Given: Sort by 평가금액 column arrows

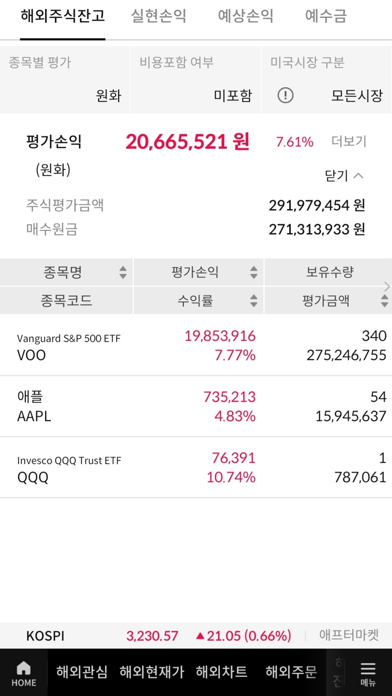Looking at the screenshot, I should coord(384,300).
